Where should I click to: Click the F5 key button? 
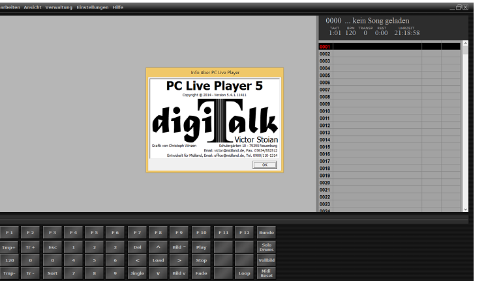[x=94, y=233]
